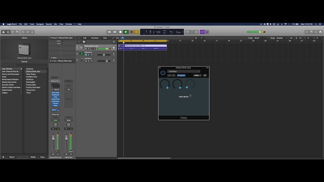Image resolution: width=324 pixels, height=182 pixels.
Task: Toggle the Flex show/hide button
Action: [117, 38]
